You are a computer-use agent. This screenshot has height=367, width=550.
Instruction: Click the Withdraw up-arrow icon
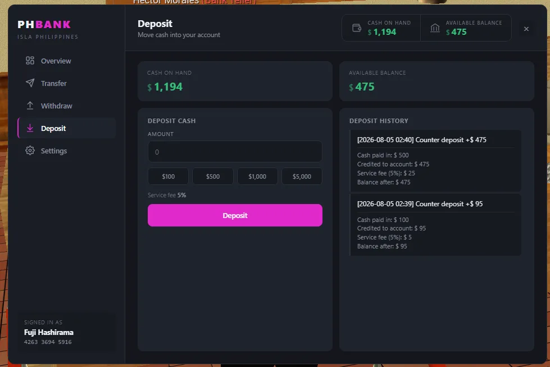pyautogui.click(x=30, y=106)
